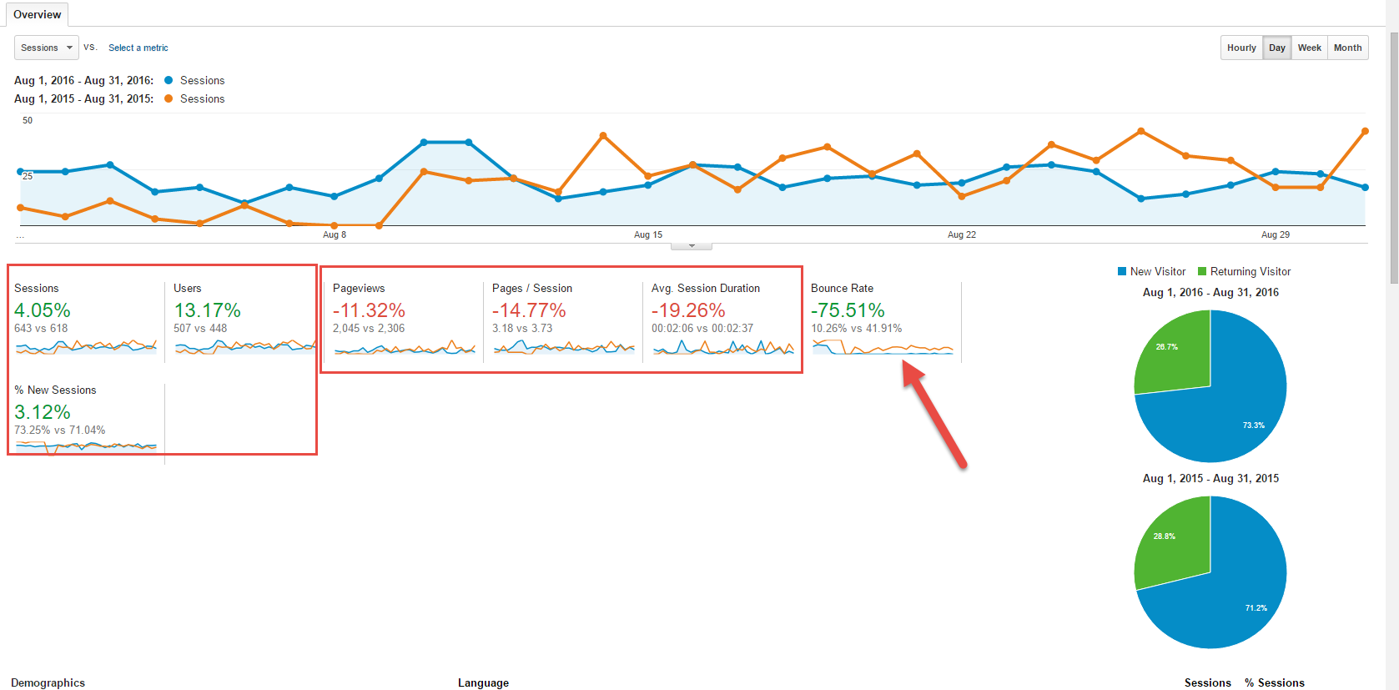Click the Language column heading
Screen dimensions: 1399x690
click(x=483, y=682)
